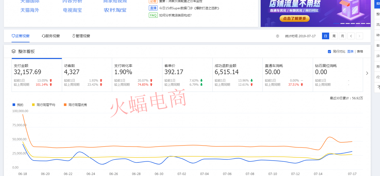380x176 pixels.
Task: Select the 直通车消耗 metric card
Action: pyautogui.click(x=288, y=75)
